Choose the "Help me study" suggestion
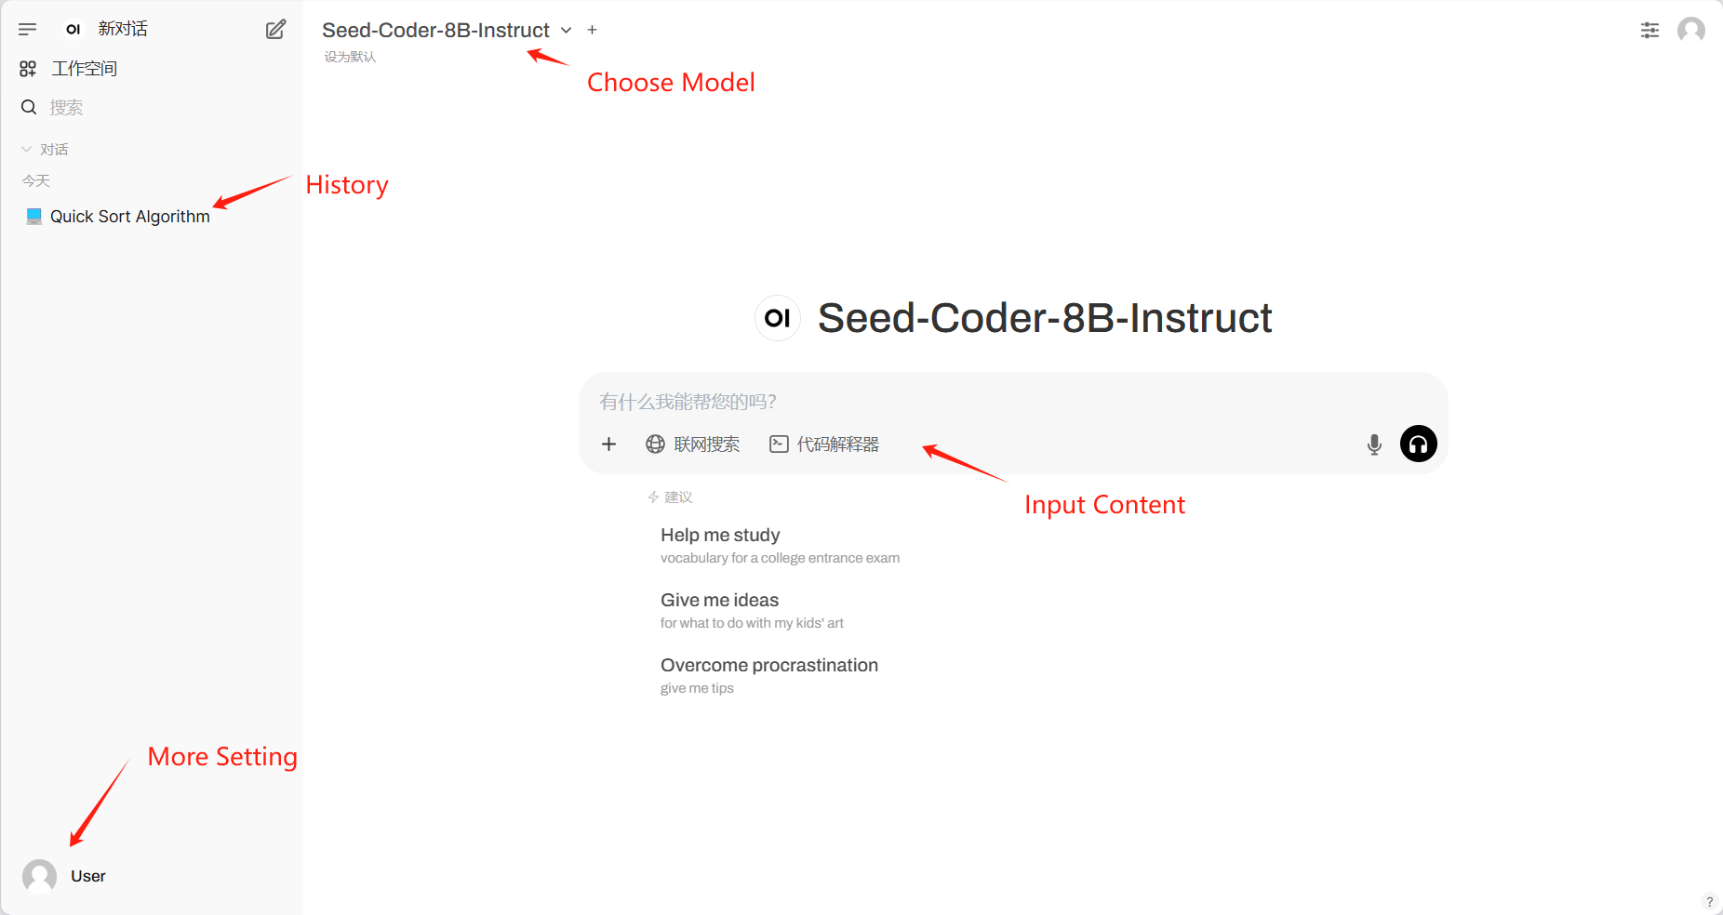This screenshot has width=1723, height=915. click(x=720, y=536)
